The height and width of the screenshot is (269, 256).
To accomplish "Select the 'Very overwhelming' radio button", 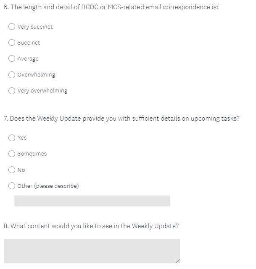I will point(12,90).
